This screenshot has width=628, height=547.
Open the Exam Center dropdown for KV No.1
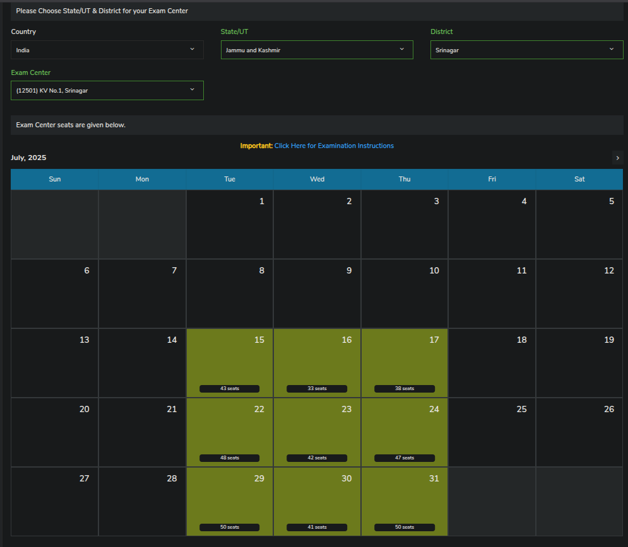(x=107, y=90)
